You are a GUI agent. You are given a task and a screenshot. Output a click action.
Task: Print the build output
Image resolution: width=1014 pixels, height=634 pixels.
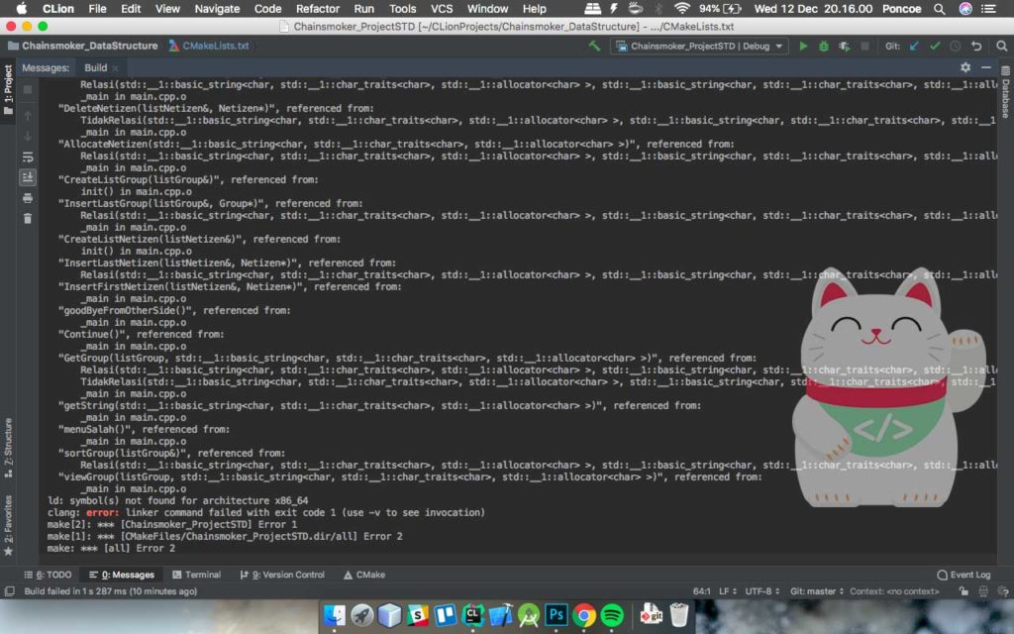pyautogui.click(x=28, y=198)
